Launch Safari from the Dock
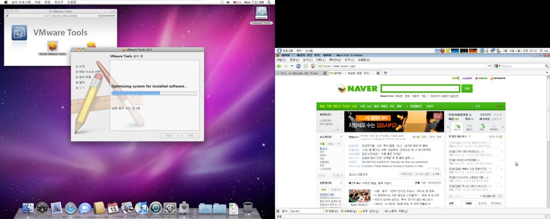The width and height of the screenshot is (550, 219). pyautogui.click(x=70, y=208)
